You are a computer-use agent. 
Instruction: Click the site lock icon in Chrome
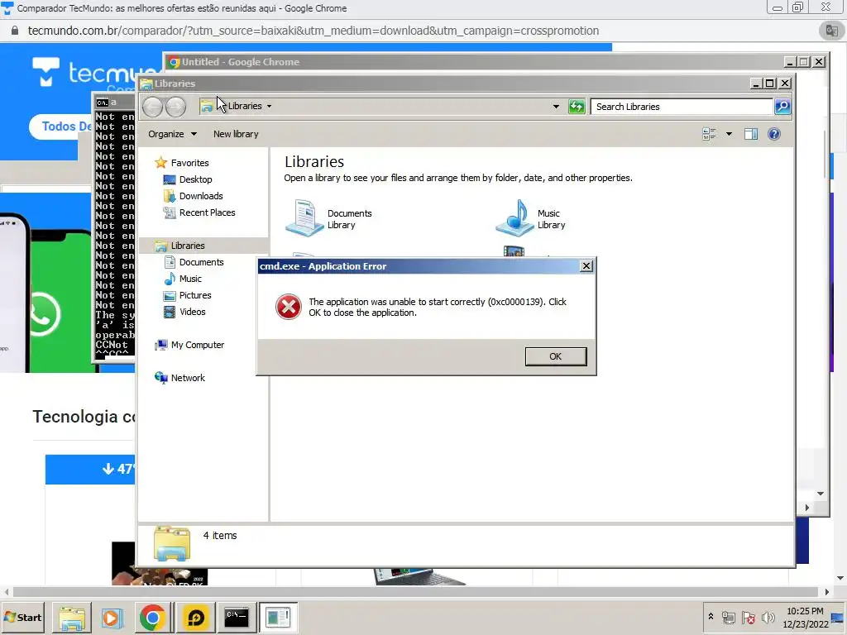[x=15, y=31]
